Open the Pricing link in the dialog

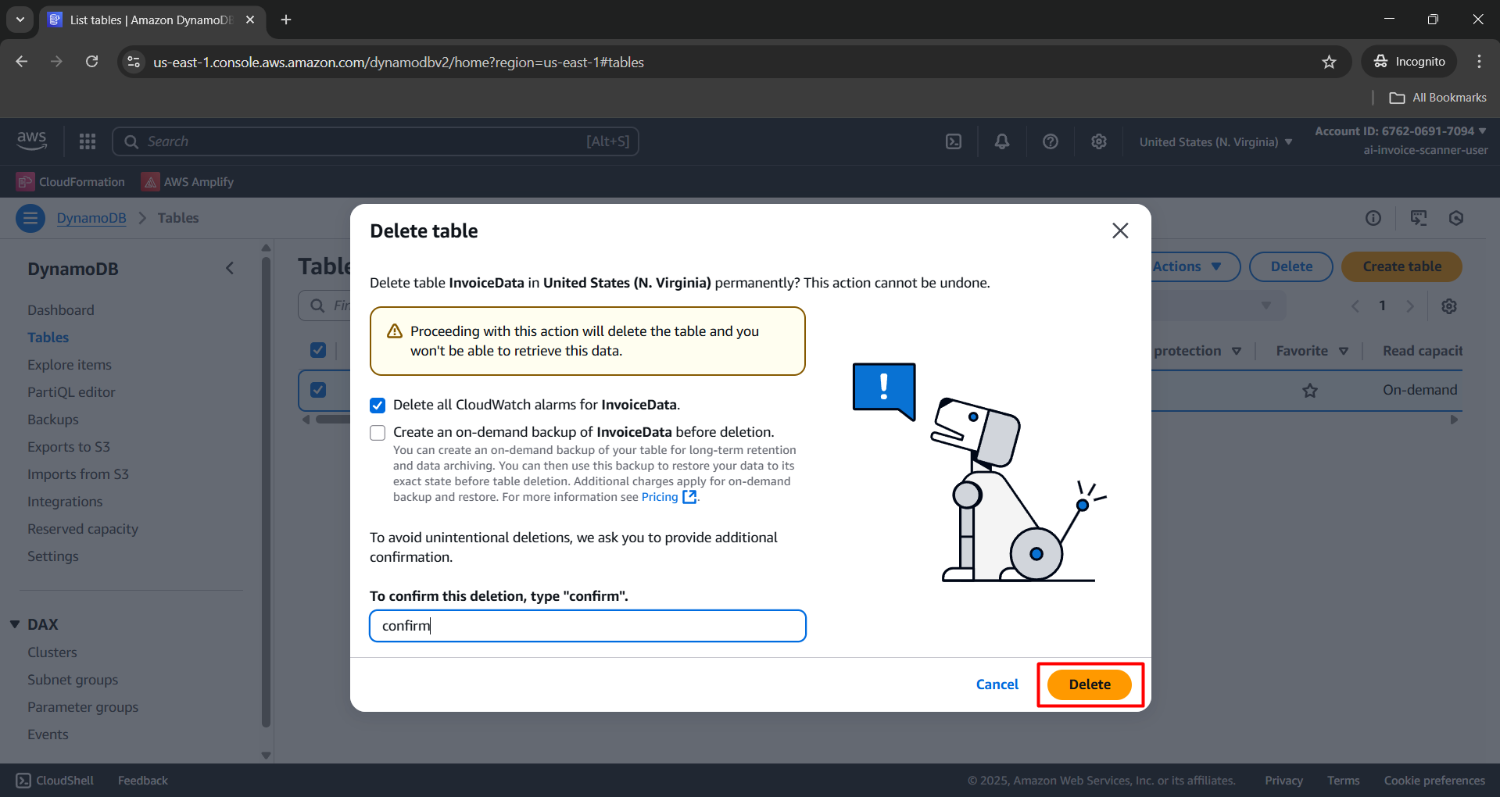661,496
